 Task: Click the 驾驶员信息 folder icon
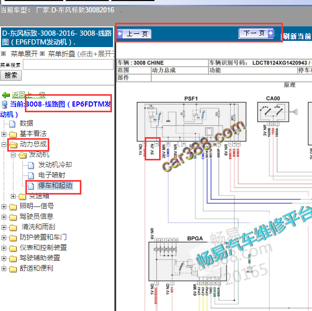(13, 217)
